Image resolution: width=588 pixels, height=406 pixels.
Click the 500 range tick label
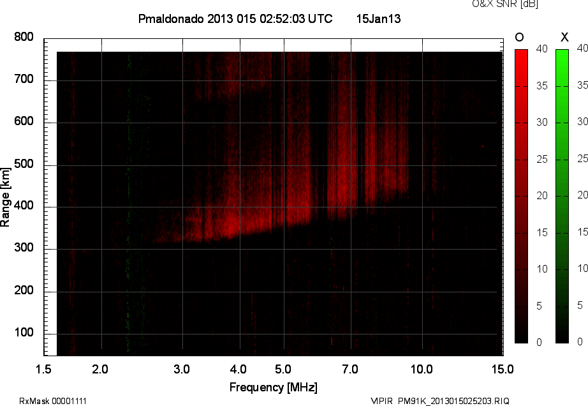[24, 164]
